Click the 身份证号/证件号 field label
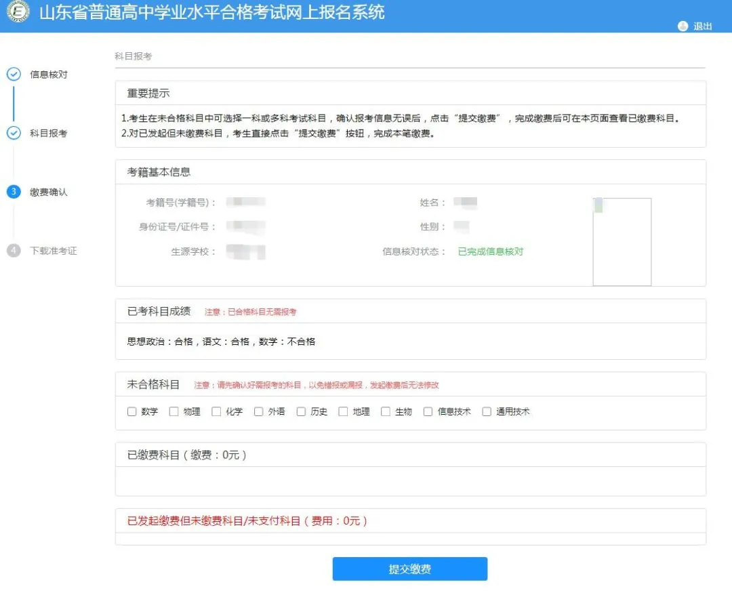 [x=178, y=227]
